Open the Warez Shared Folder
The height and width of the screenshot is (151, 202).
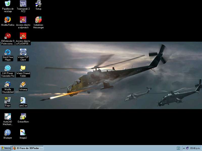pos(23,68)
